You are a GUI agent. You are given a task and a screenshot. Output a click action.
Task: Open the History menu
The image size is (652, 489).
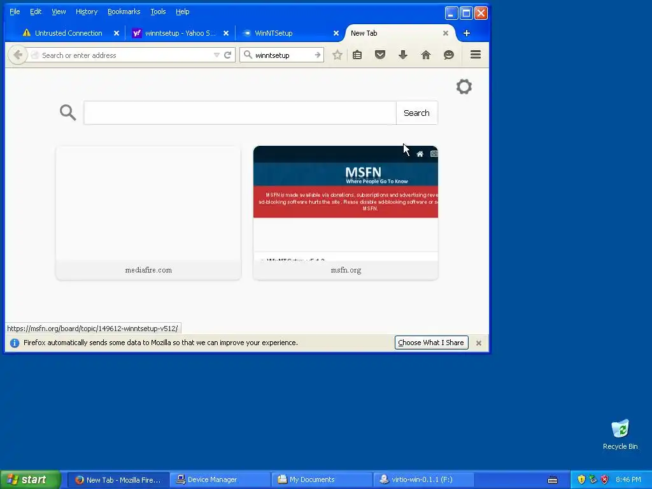(x=87, y=11)
